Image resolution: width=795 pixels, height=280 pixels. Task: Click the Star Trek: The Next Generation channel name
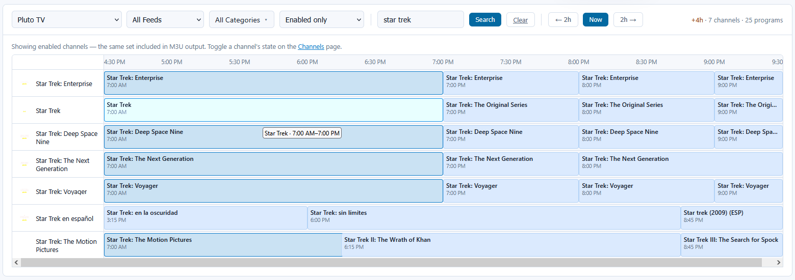pyautogui.click(x=63, y=165)
